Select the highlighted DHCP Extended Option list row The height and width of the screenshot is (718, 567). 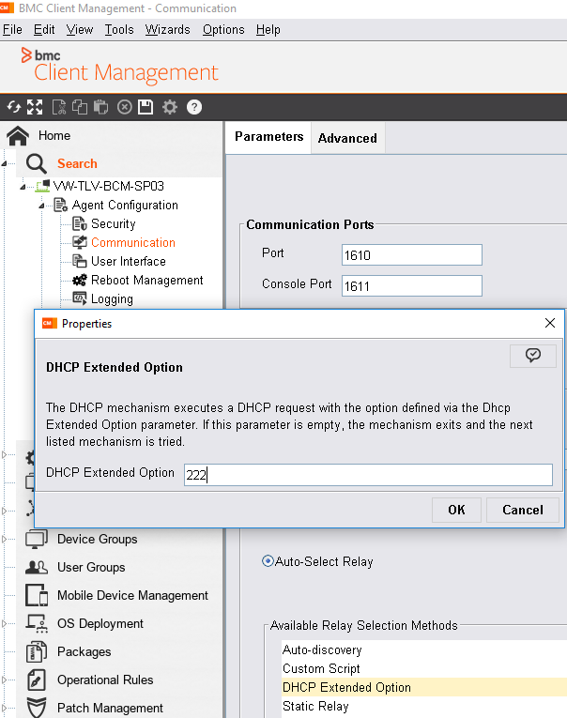tap(424, 687)
